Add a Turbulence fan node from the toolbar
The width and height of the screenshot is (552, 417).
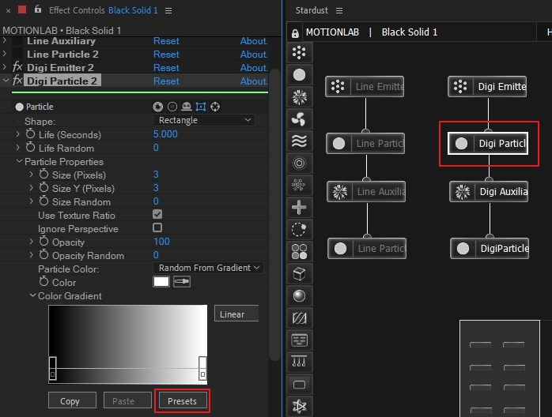[299, 119]
